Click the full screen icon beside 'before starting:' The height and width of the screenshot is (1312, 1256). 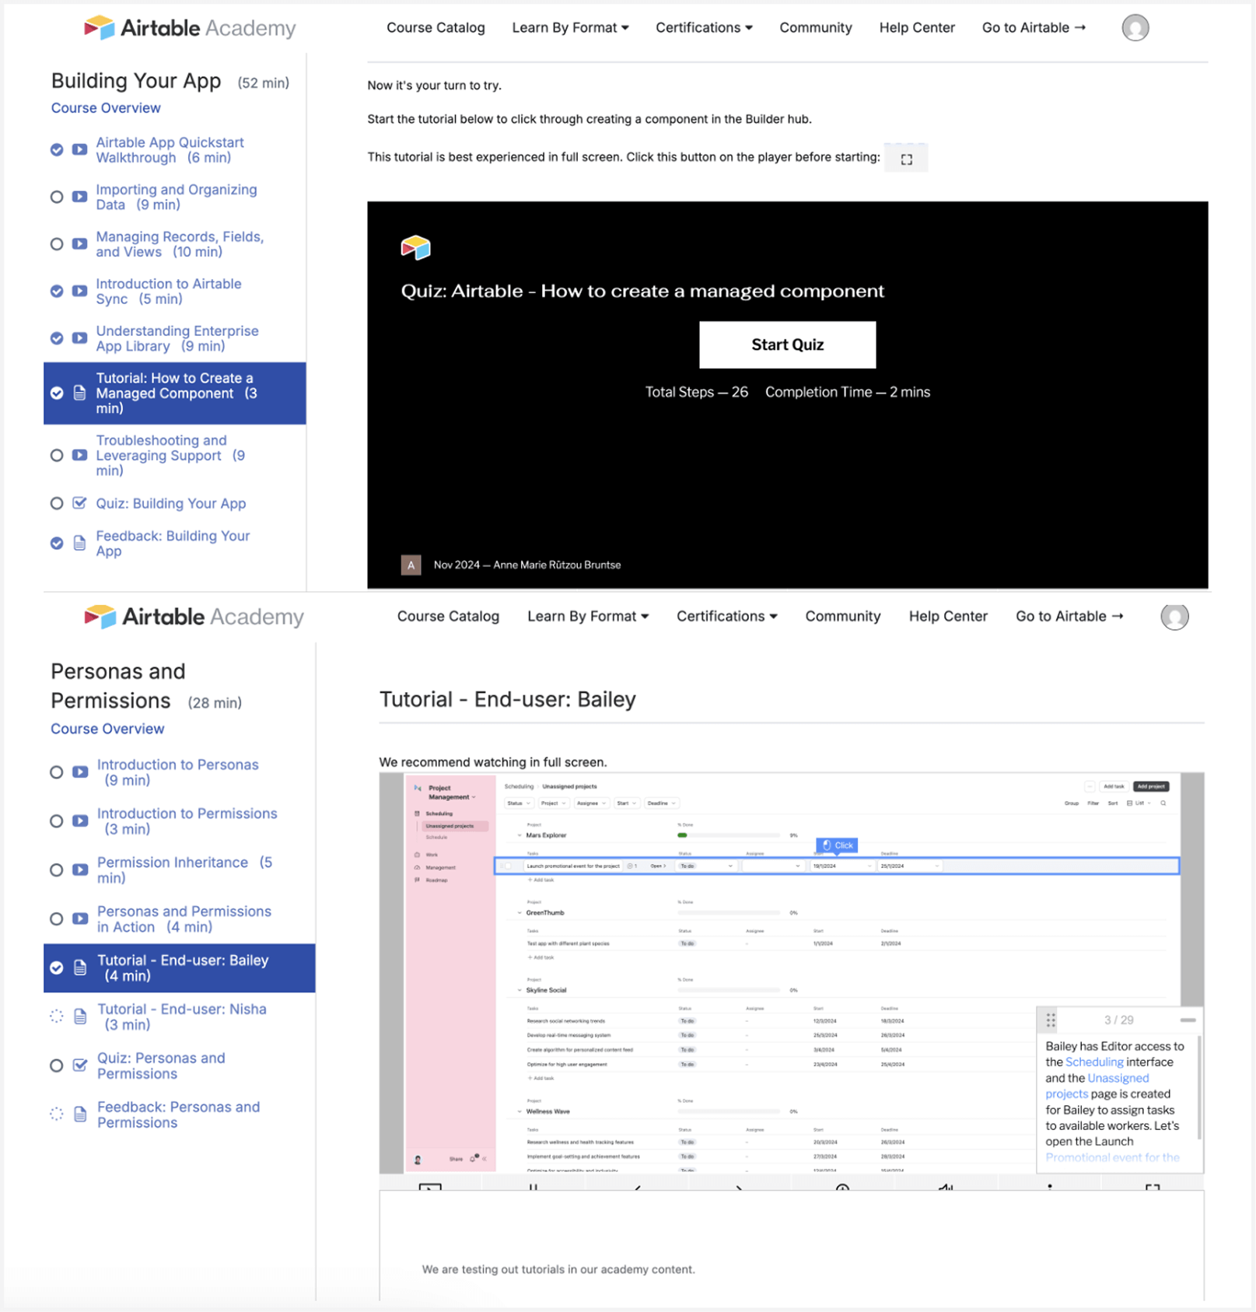tap(906, 159)
